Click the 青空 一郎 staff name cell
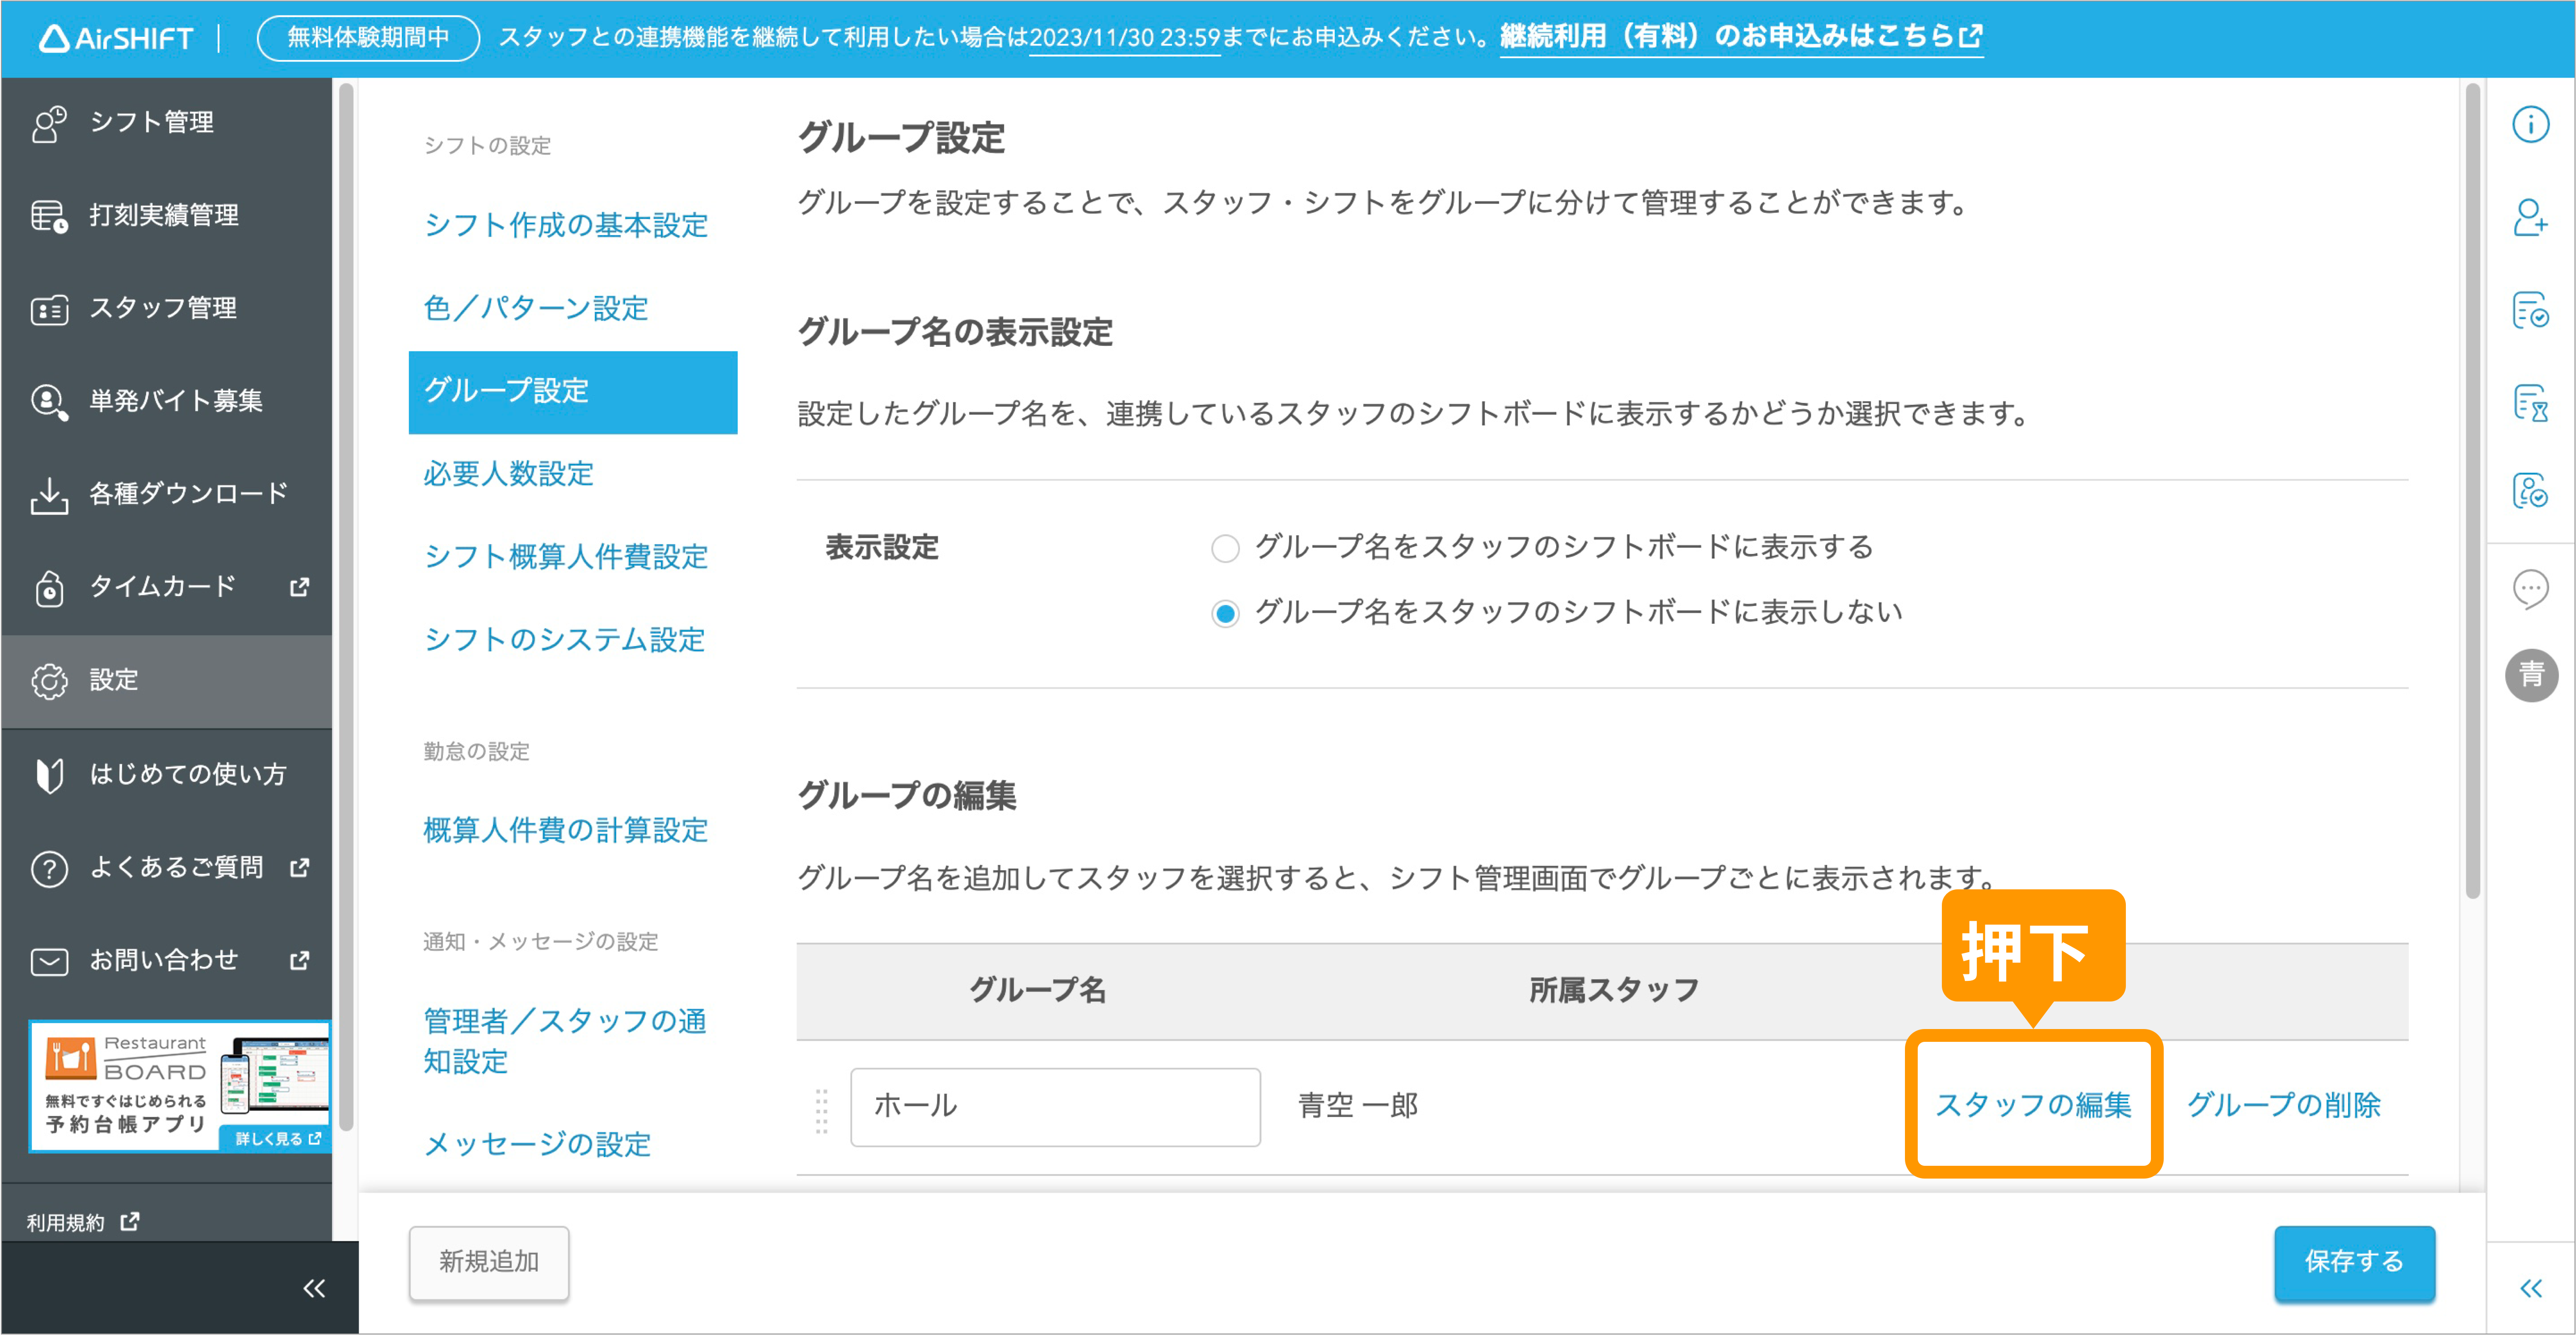 (x=1357, y=1106)
